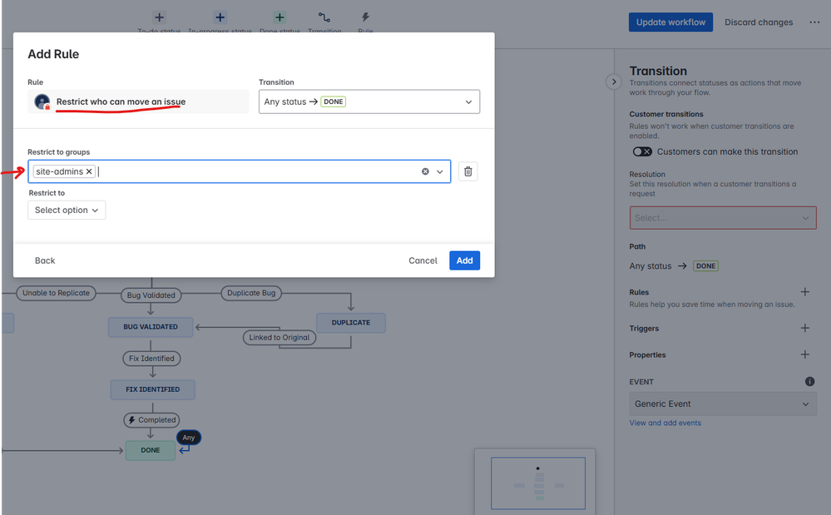Click the DONE badge under Path
The width and height of the screenshot is (831, 515).
705,266
